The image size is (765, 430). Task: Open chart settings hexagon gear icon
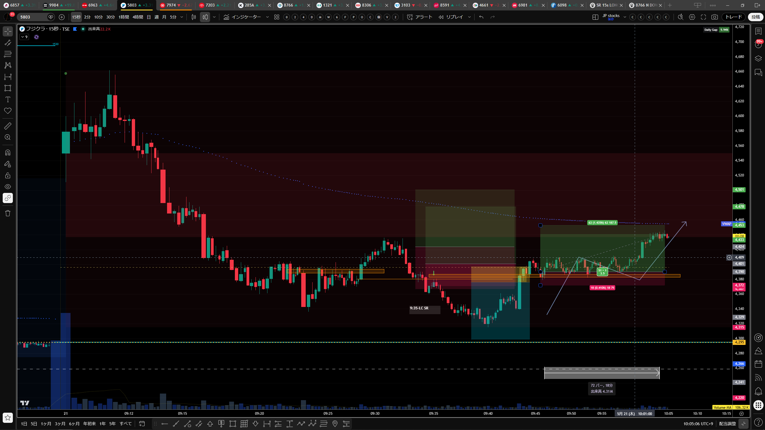click(692, 17)
